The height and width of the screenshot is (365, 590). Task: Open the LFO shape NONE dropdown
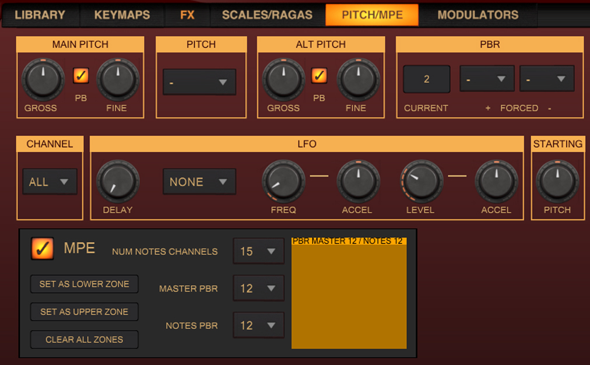pos(199,182)
